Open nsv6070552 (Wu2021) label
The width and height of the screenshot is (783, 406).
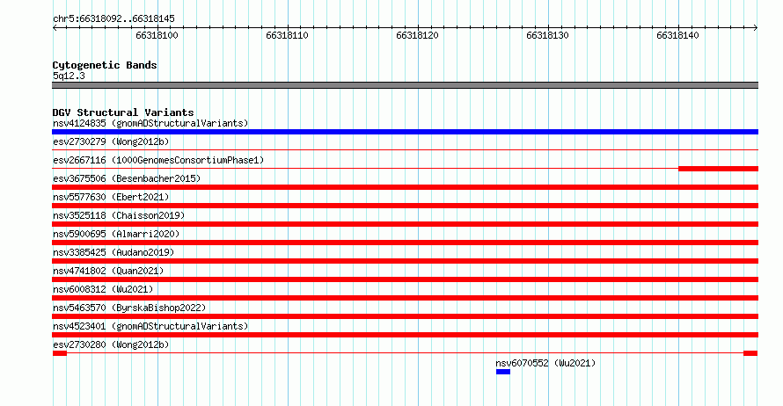(x=545, y=363)
